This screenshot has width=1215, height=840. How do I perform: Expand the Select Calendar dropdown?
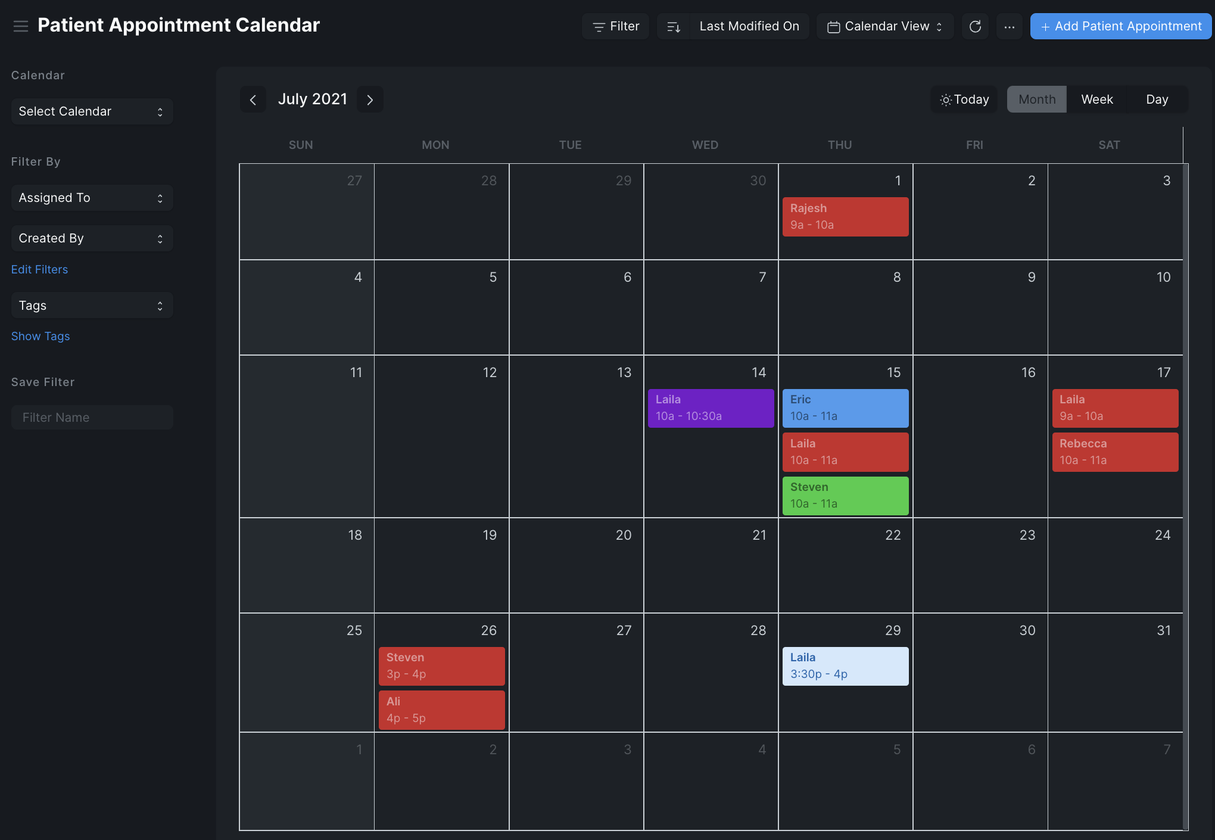tap(92, 111)
